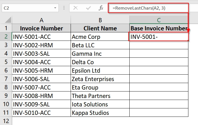Image resolution: width=198 pixels, height=125 pixels.
Task: Select the Theta Partners cell
Action: [x=100, y=95]
